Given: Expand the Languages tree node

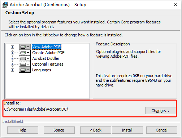Looking at the screenshot, I should tap(12, 70).
